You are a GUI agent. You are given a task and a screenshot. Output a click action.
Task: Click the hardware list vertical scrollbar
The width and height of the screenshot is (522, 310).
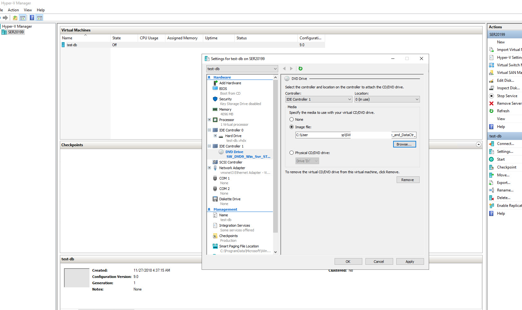pos(275,157)
